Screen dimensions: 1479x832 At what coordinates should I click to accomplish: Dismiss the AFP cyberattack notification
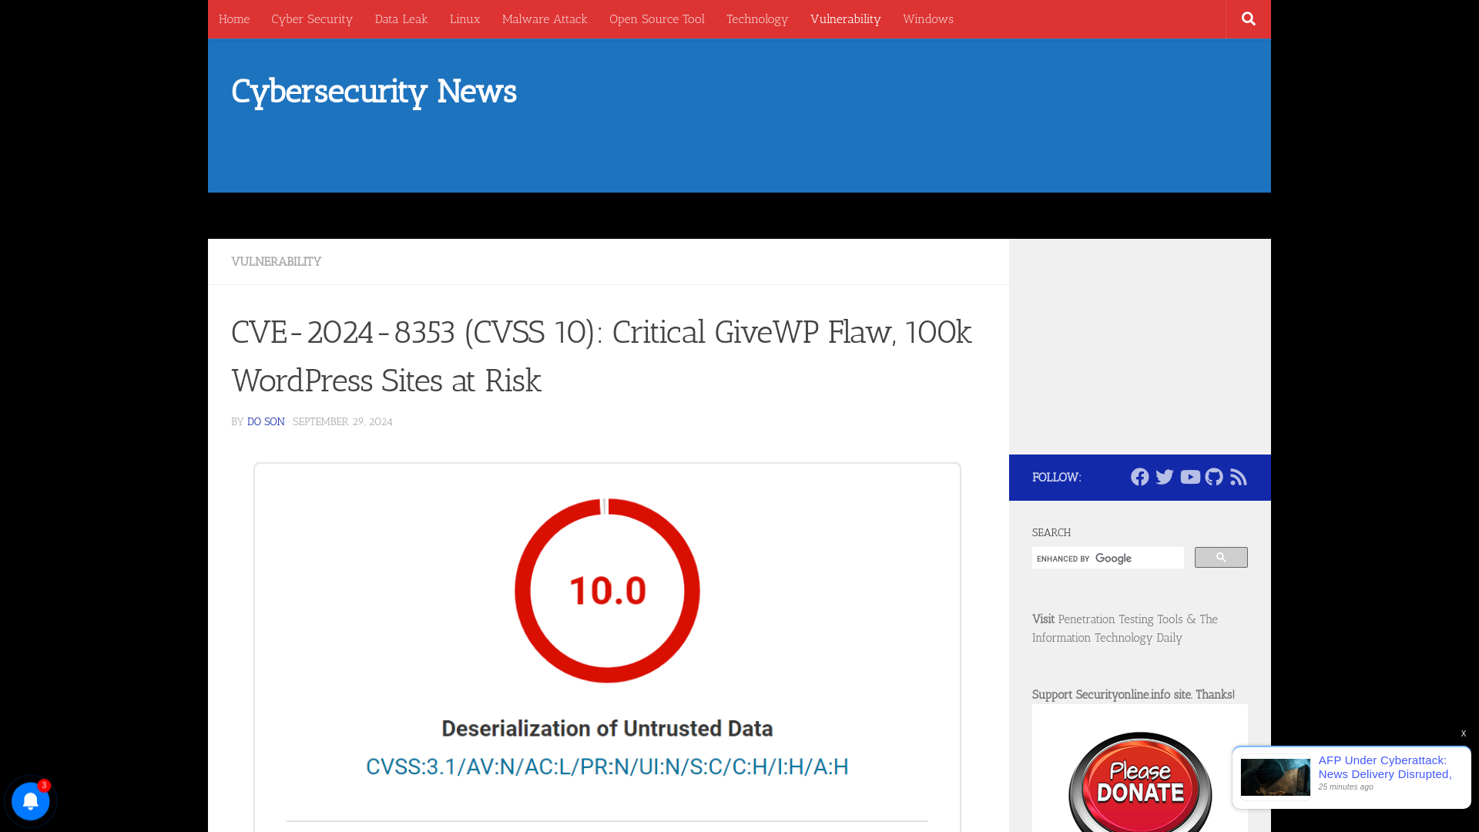1463,733
